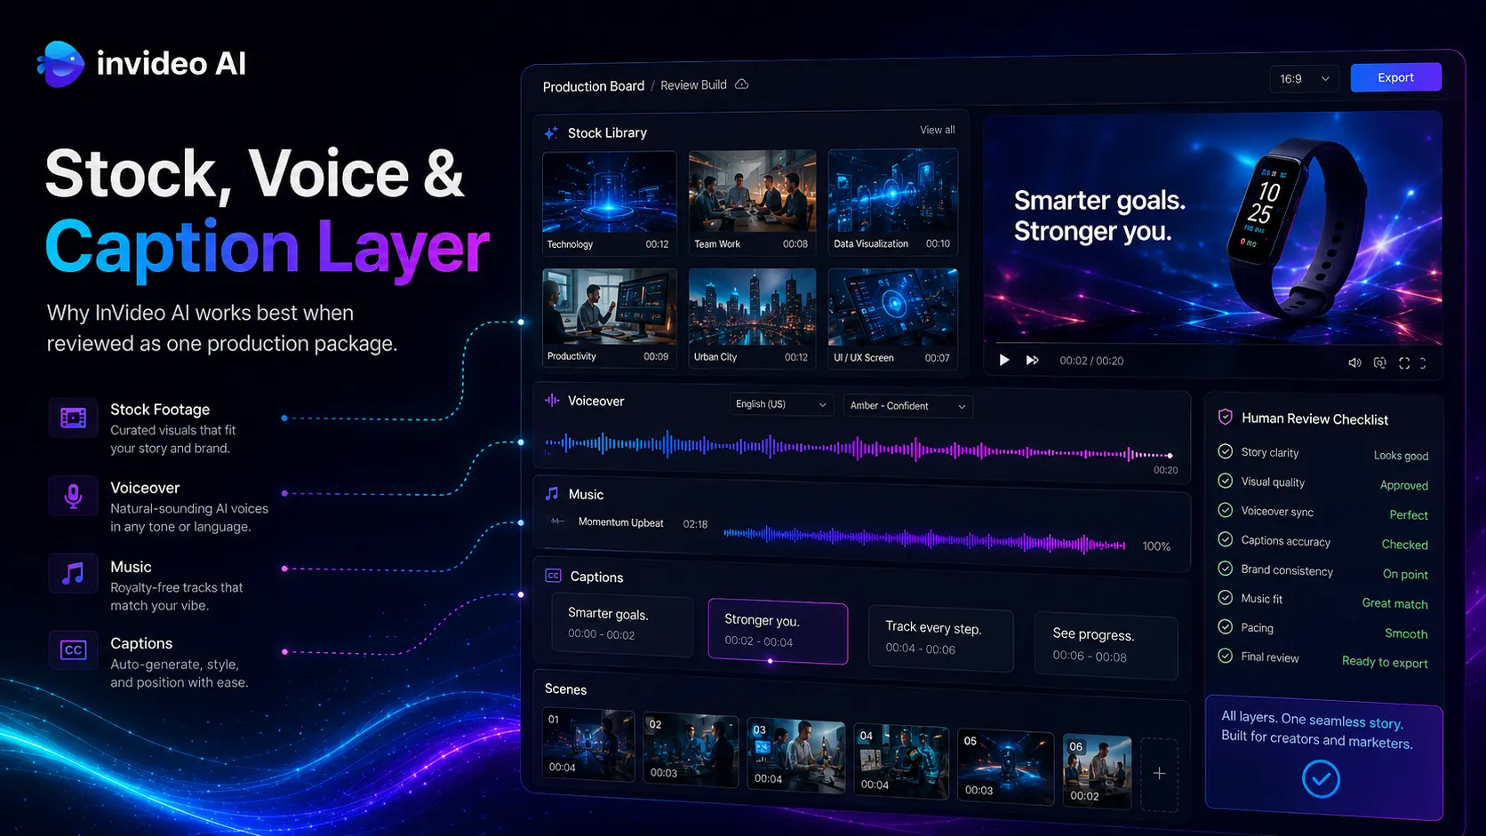The height and width of the screenshot is (836, 1486).
Task: Click the track icon before Momentum Upbeat
Action: pyautogui.click(x=557, y=521)
